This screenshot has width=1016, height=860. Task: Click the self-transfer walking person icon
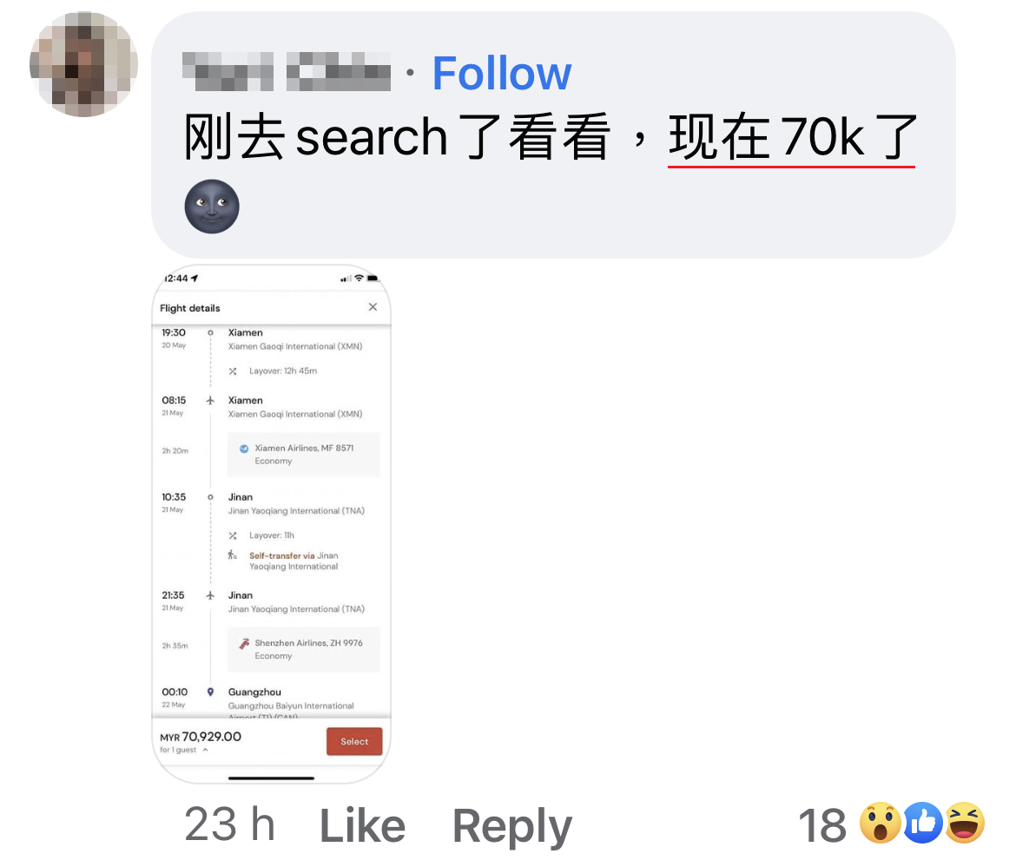click(x=232, y=555)
